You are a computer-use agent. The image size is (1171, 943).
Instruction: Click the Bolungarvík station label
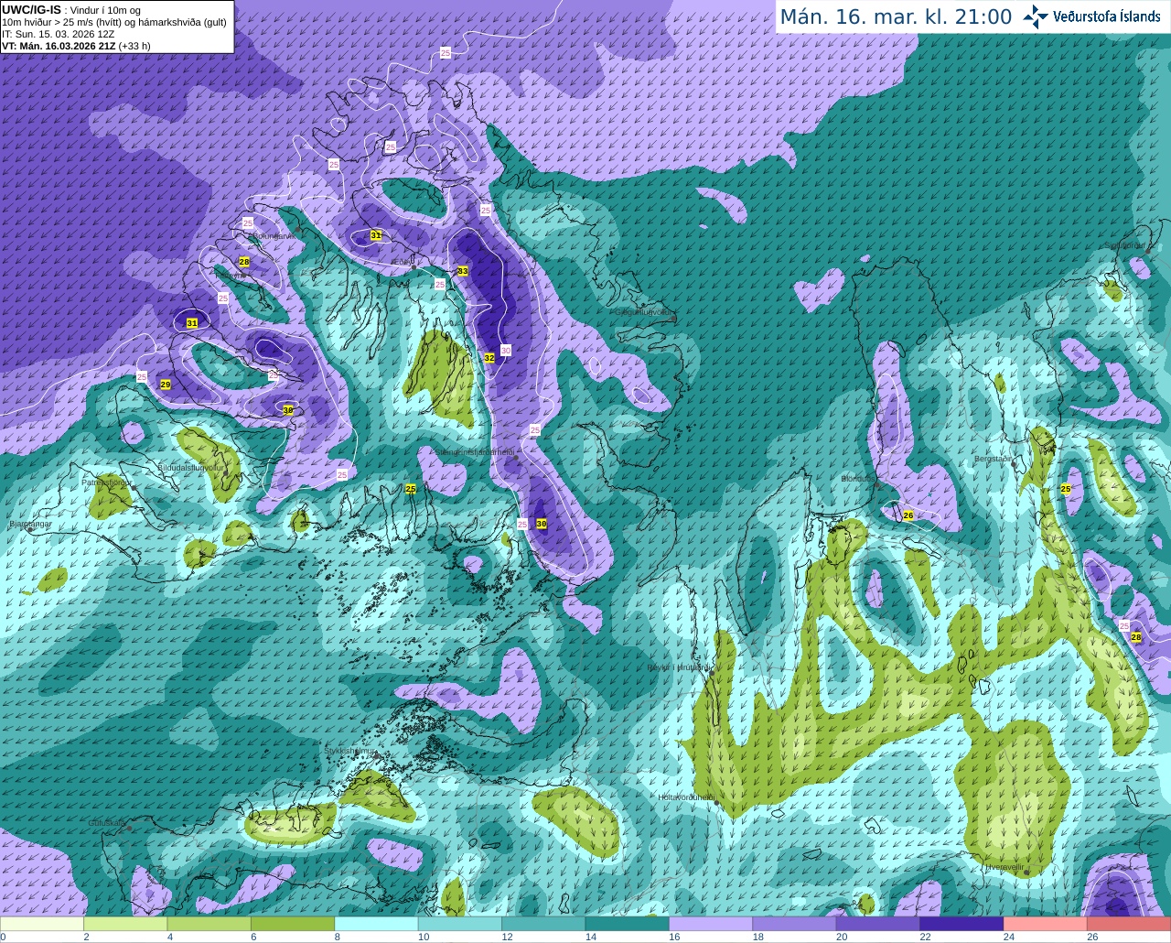coord(274,235)
